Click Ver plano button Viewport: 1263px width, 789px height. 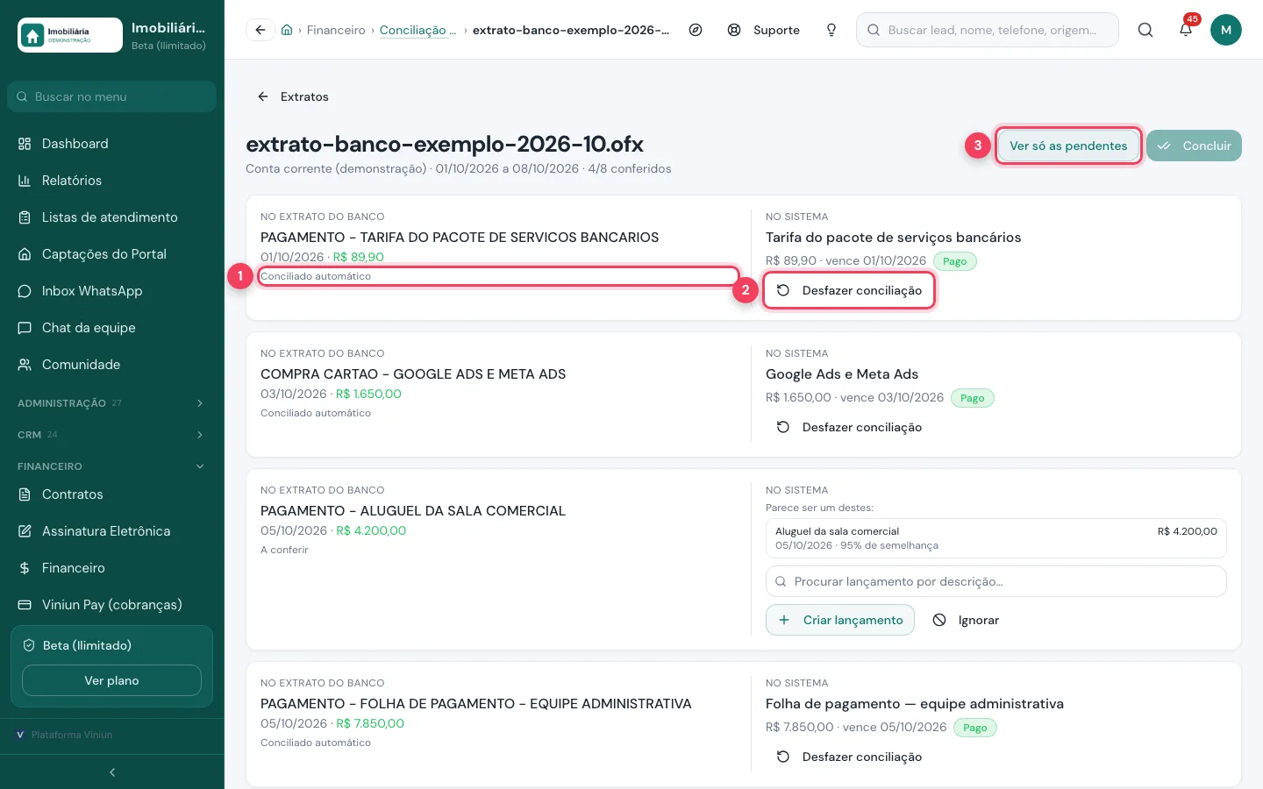(x=111, y=680)
